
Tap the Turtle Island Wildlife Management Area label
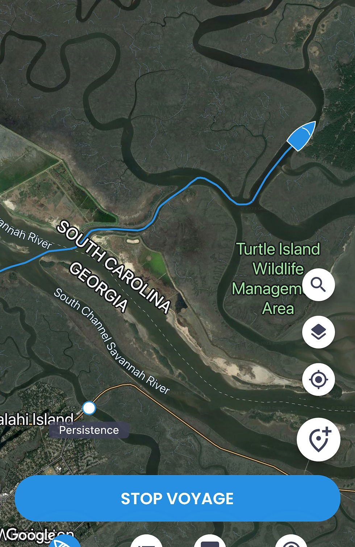coord(276,278)
